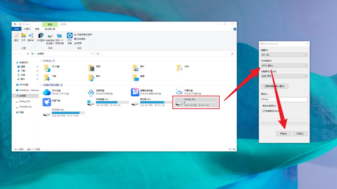337x189 pixels.
Task: Select 快速访问 in the navigation pane
Action: pyautogui.click(x=22, y=62)
